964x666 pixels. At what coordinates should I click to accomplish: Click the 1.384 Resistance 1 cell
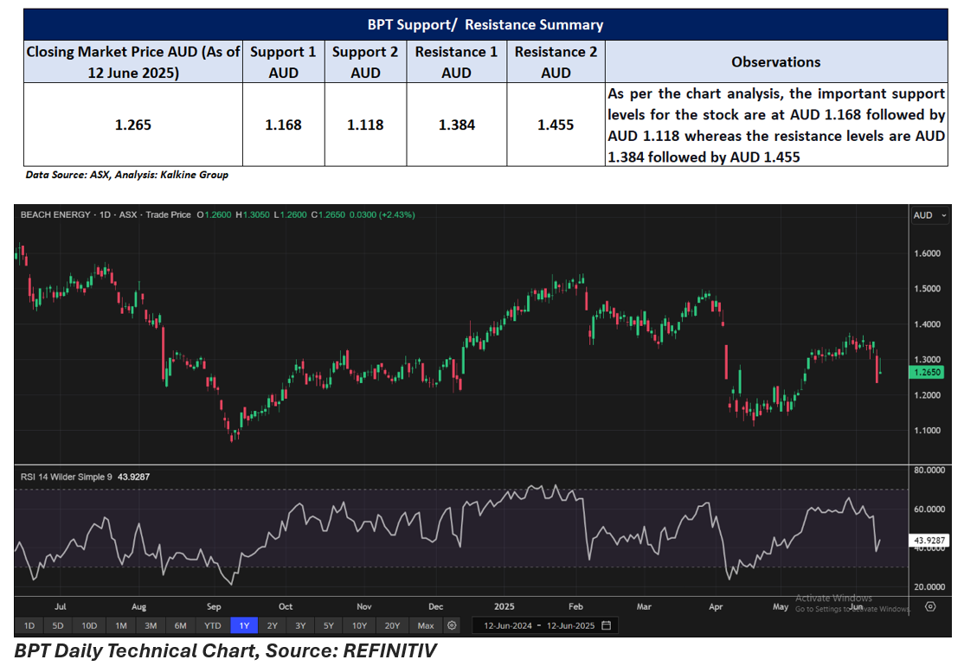point(457,125)
